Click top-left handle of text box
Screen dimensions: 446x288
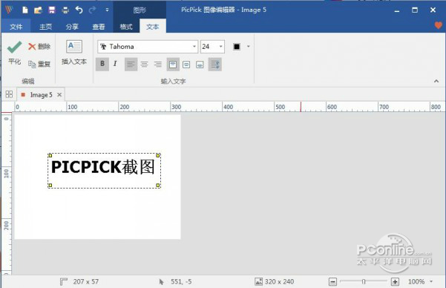coord(50,155)
